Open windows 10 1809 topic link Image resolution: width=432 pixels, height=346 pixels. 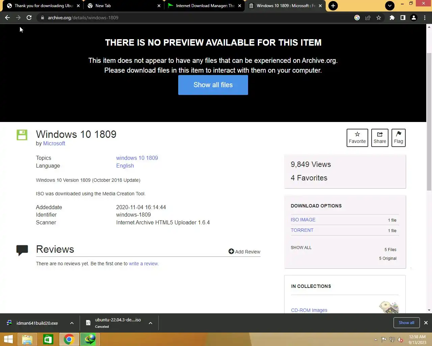pos(137,158)
